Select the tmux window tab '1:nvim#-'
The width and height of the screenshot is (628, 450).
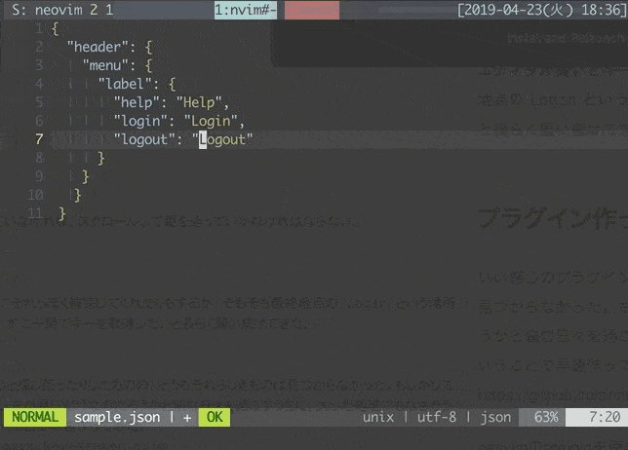click(x=246, y=10)
